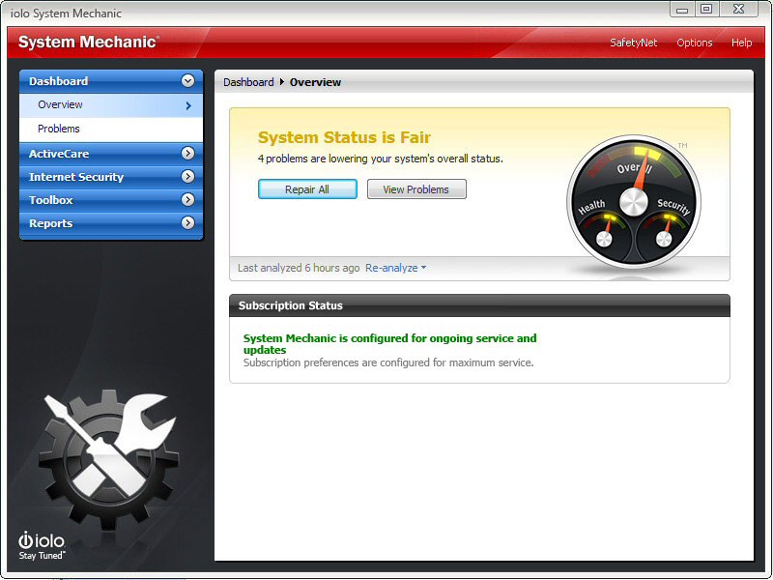Click the ActiveCare section header label
Viewport: 773px width, 580px height.
point(59,154)
